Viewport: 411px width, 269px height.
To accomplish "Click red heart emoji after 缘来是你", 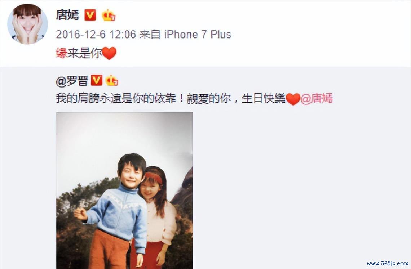I will pos(109,53).
